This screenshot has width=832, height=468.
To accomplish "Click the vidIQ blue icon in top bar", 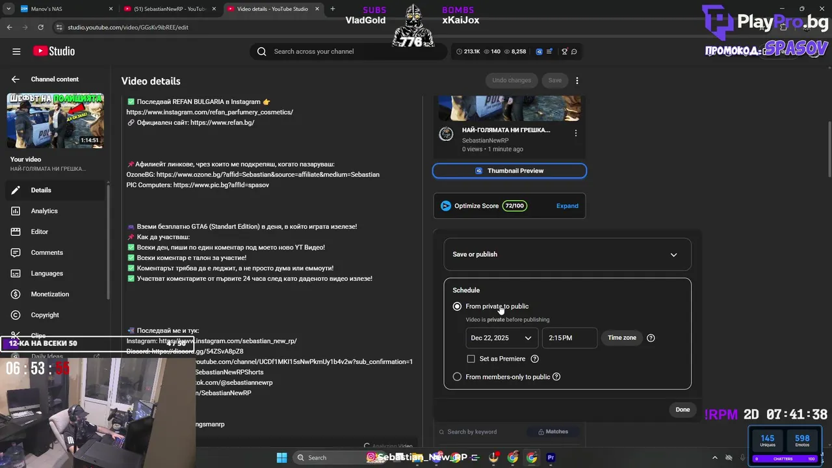I will pyautogui.click(x=539, y=51).
